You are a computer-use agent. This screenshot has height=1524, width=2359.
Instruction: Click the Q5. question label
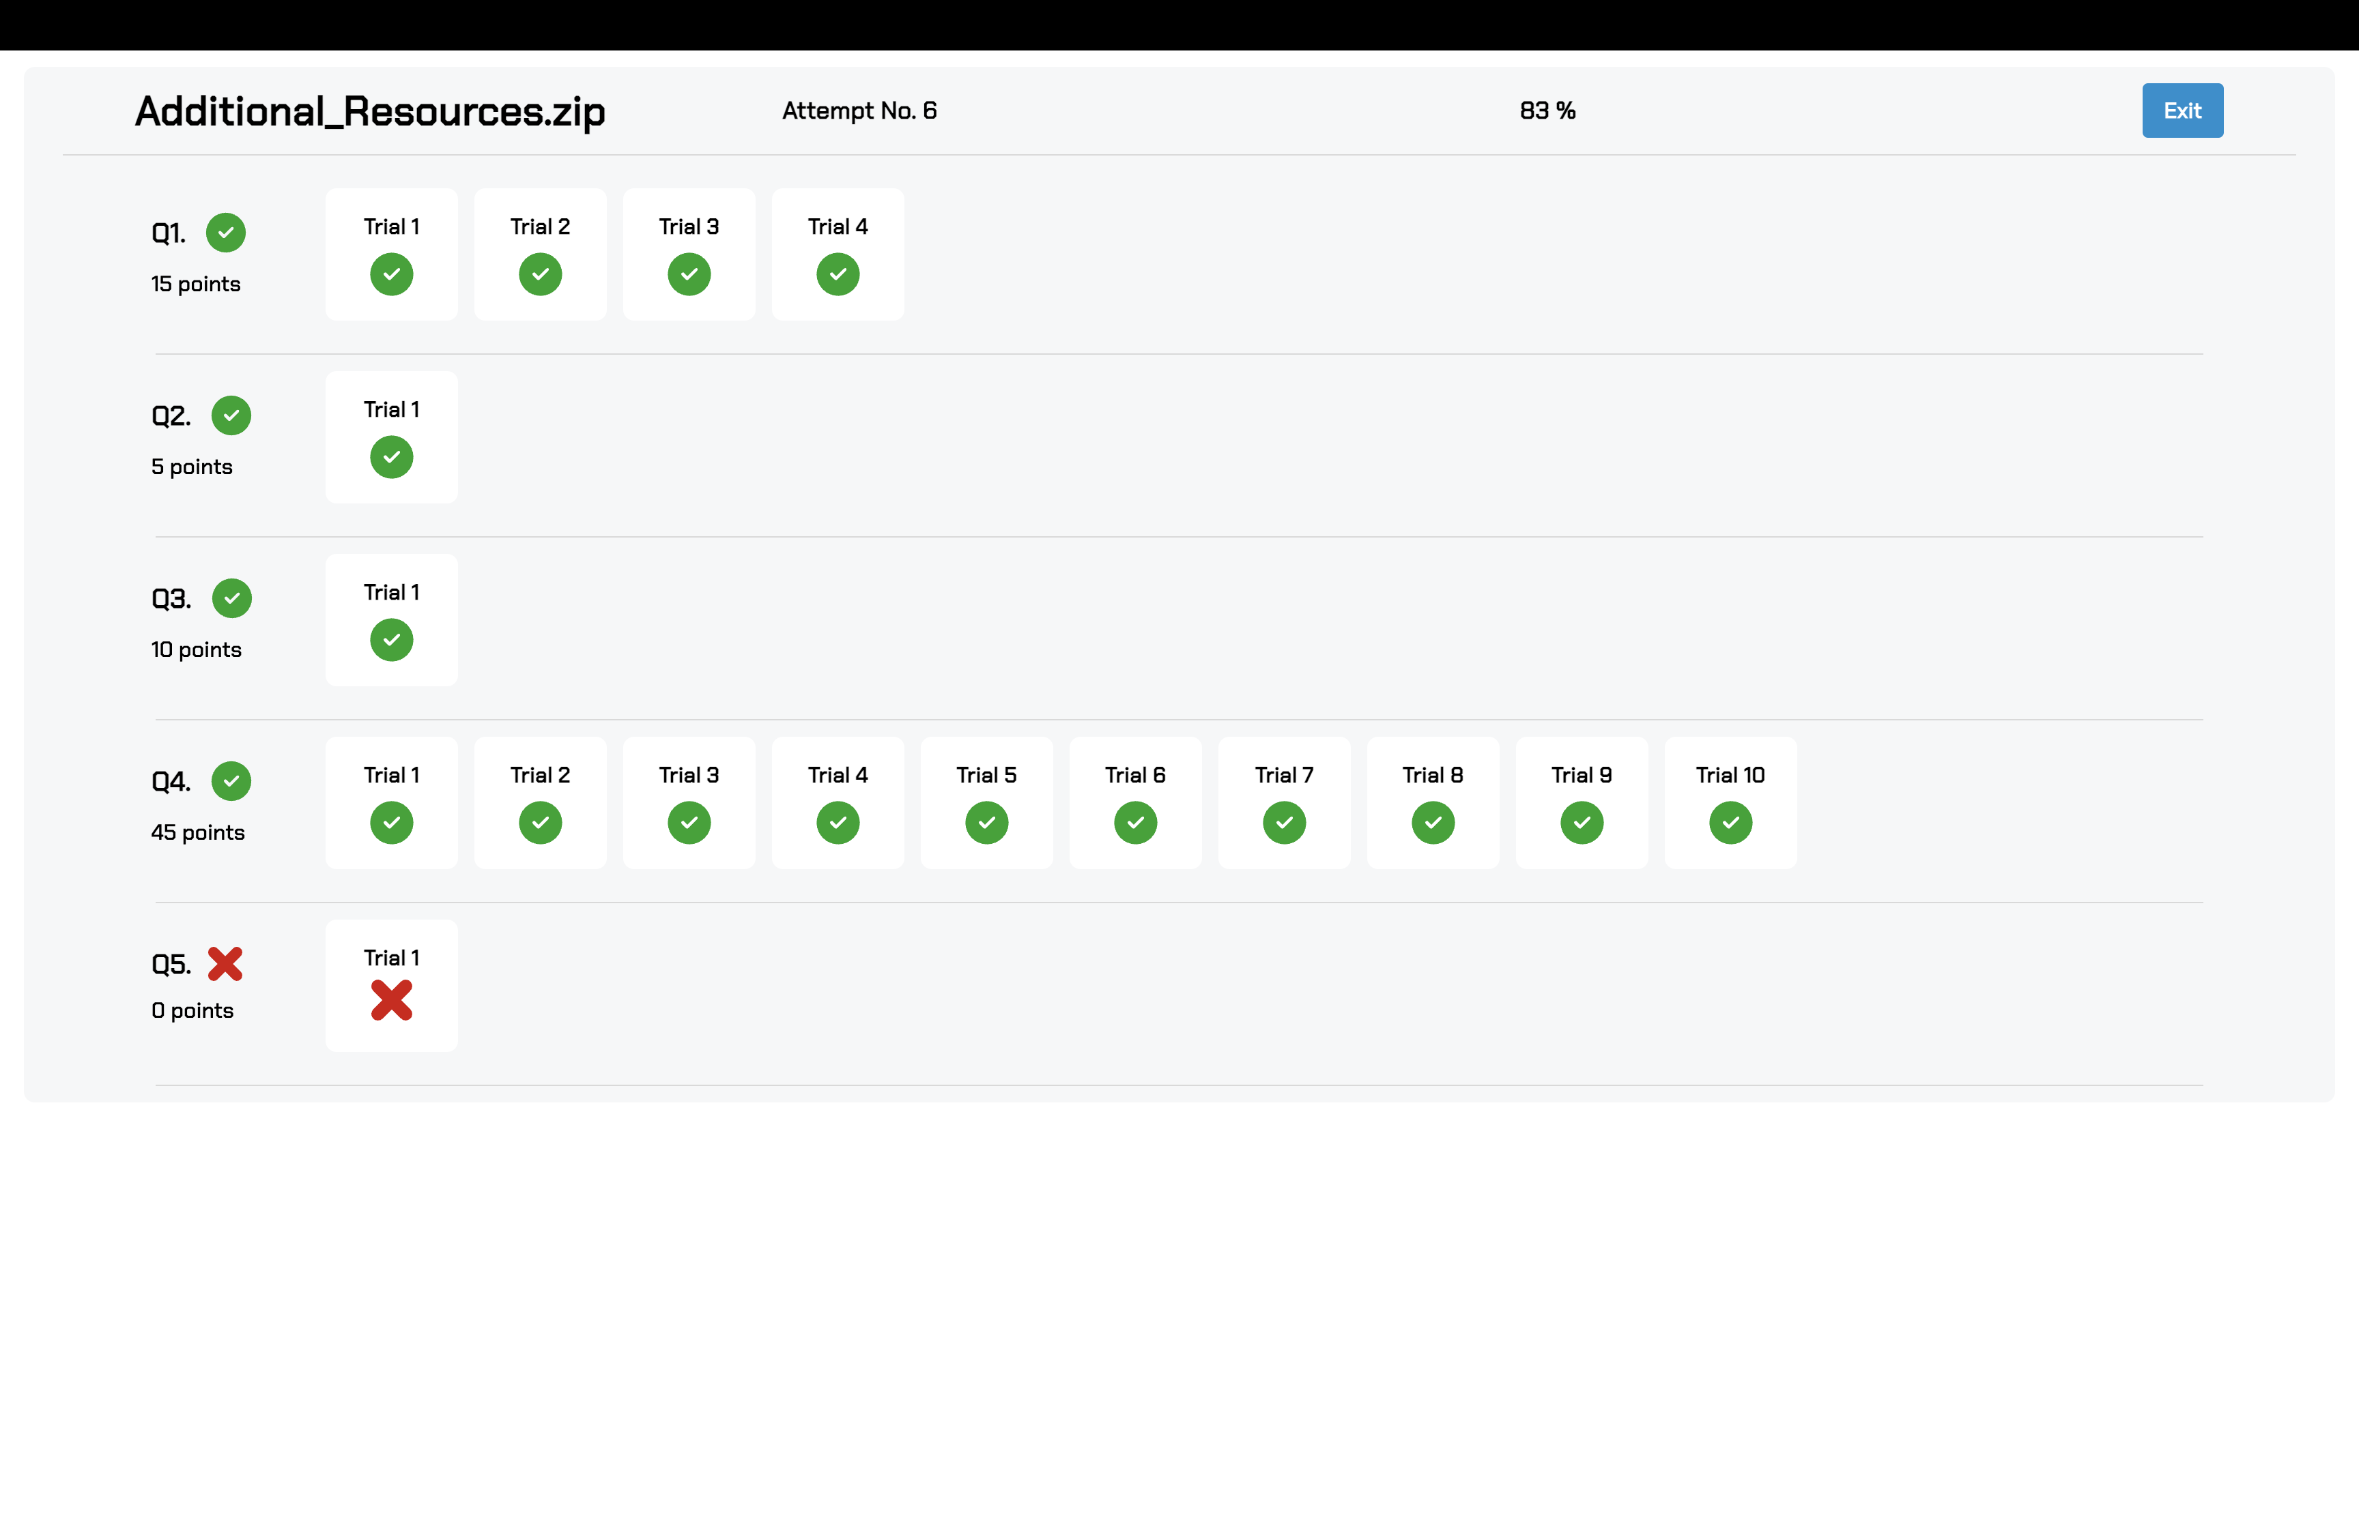(x=170, y=965)
